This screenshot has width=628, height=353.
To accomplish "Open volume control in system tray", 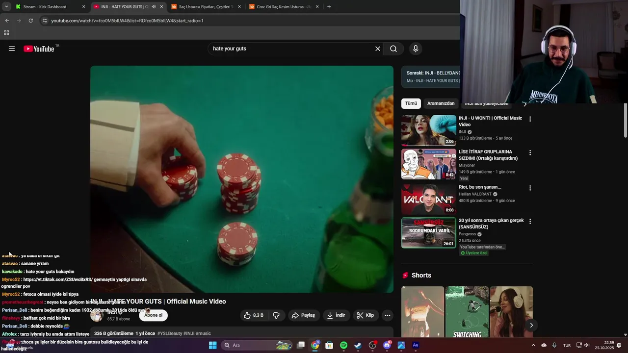I will tap(586, 345).
